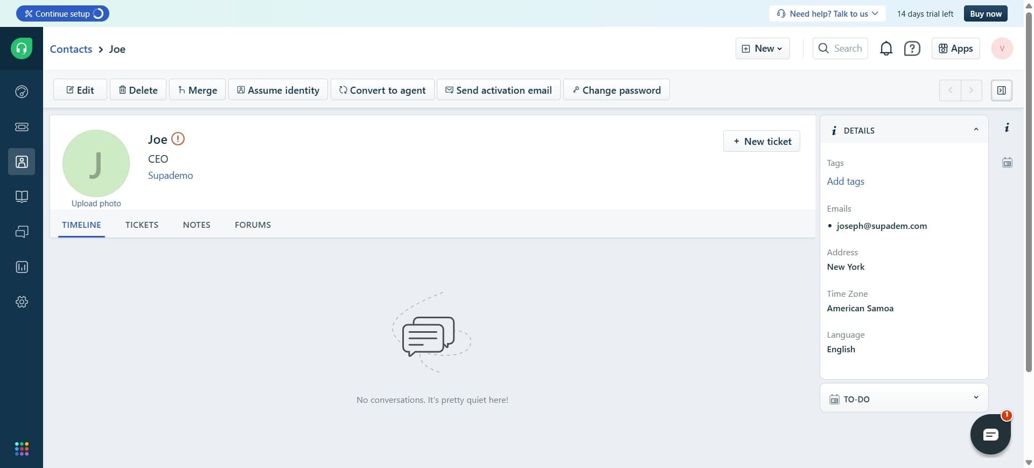Click email joseph@supadem.com
Viewport: 1034px width, 468px height.
pos(882,226)
